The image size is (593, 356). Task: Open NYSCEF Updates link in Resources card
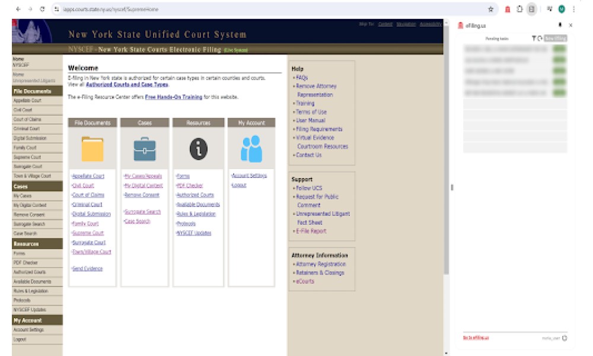click(194, 233)
